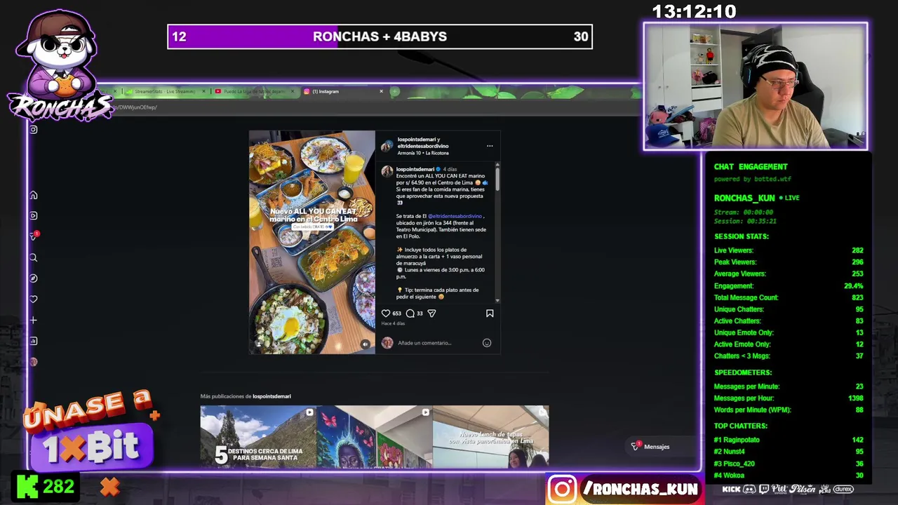Viewport: 898px width, 505px height.
Task: Show tagged people icon on the reel
Action: [259, 344]
